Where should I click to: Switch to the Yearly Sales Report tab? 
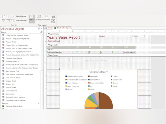[x=62, y=28]
